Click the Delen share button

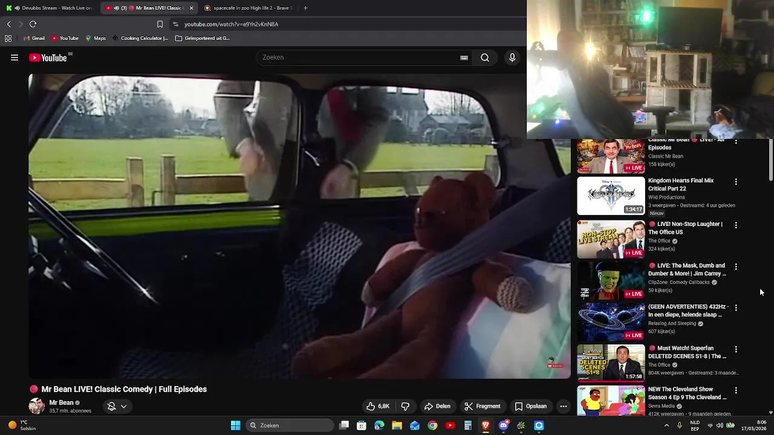(x=437, y=407)
